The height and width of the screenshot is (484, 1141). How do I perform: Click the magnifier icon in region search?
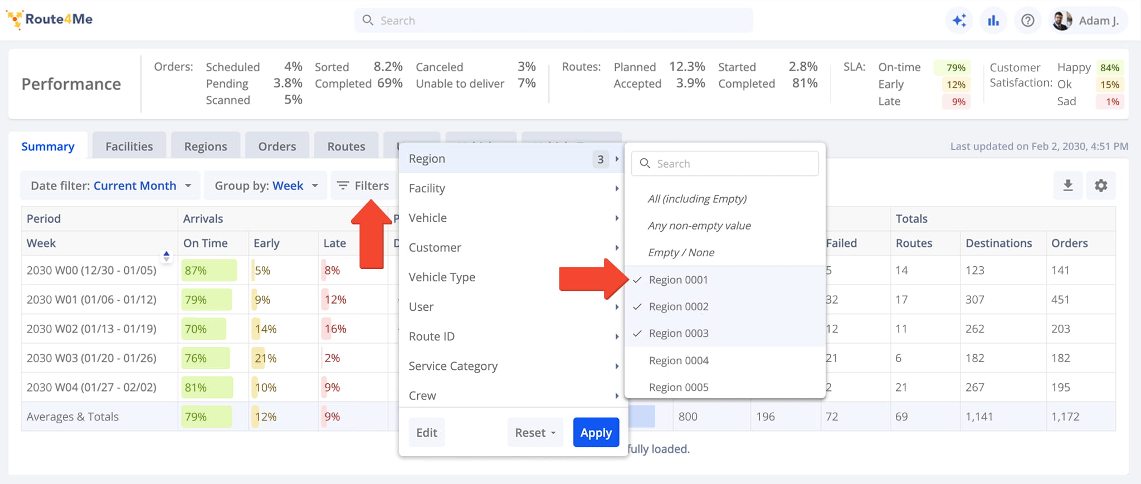[645, 163]
